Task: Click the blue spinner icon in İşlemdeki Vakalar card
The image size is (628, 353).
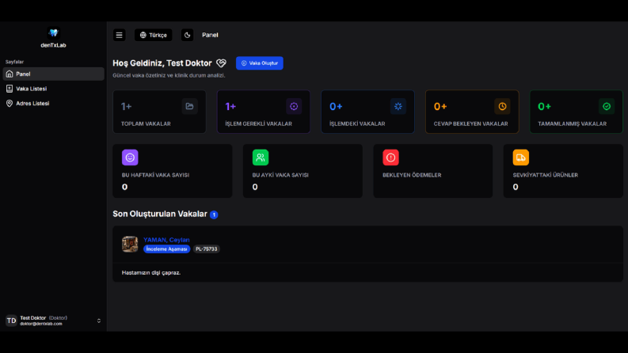Action: pyautogui.click(x=398, y=107)
